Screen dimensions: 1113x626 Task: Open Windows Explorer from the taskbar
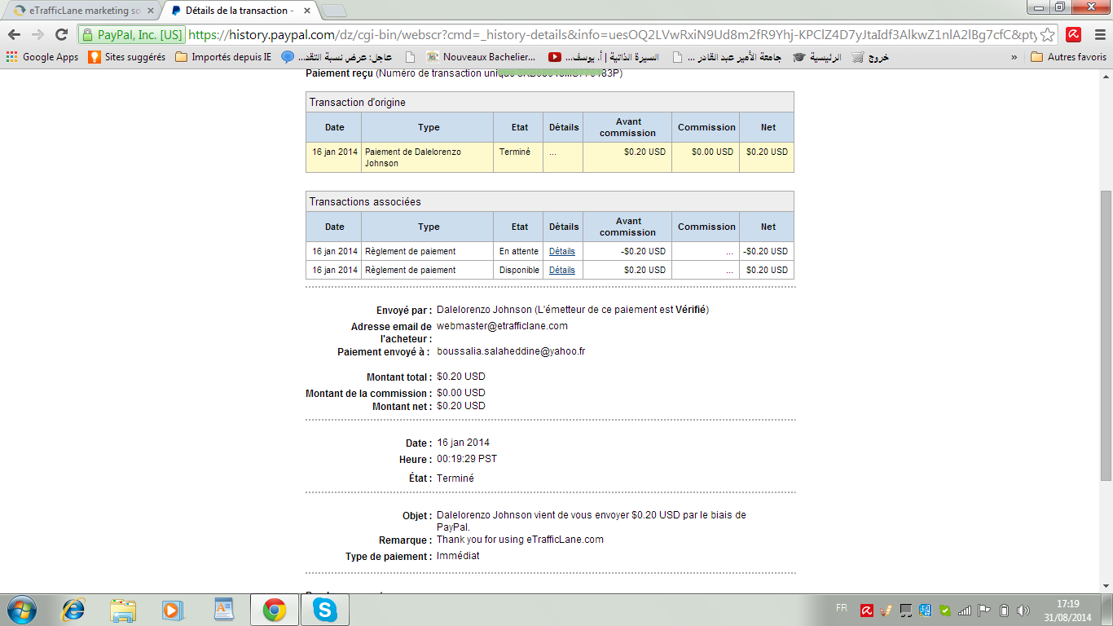123,610
